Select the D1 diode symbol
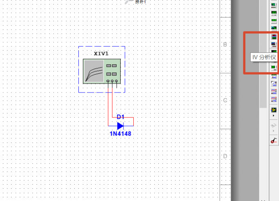This screenshot has height=201, width=279. point(121,126)
